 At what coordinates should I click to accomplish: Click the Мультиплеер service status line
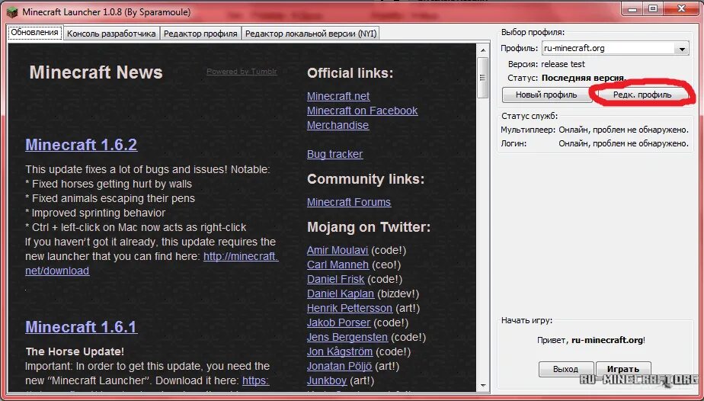(594, 130)
